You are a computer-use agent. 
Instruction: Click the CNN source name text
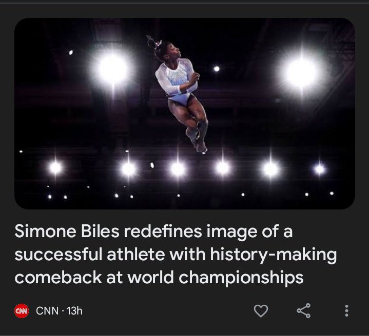click(47, 311)
